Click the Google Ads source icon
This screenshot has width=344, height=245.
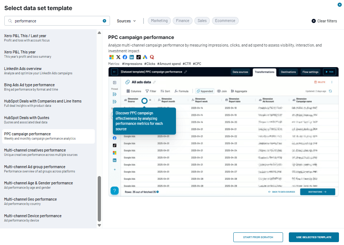click(145, 57)
